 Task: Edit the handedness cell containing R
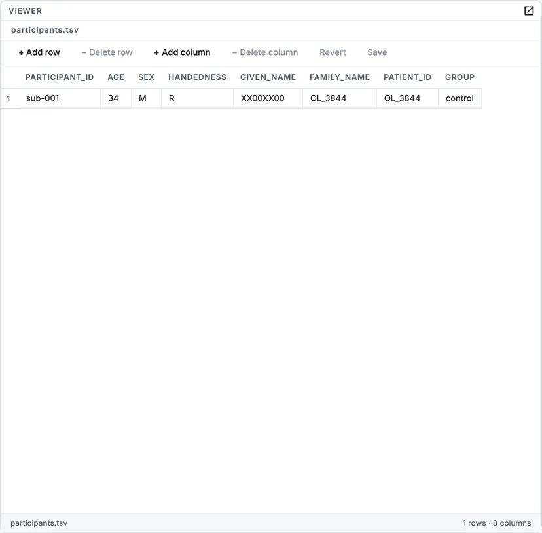point(198,98)
